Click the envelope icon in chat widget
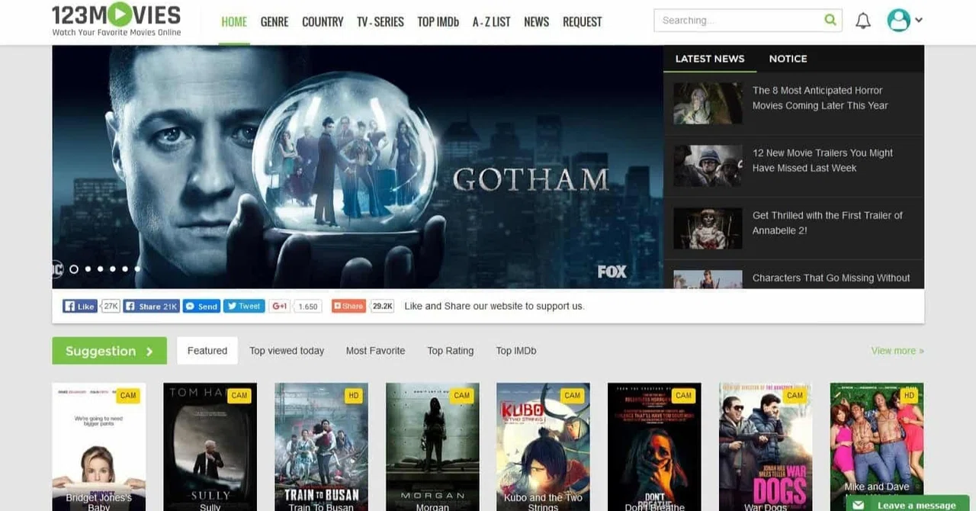Viewport: 976px width, 511px height. 859,505
